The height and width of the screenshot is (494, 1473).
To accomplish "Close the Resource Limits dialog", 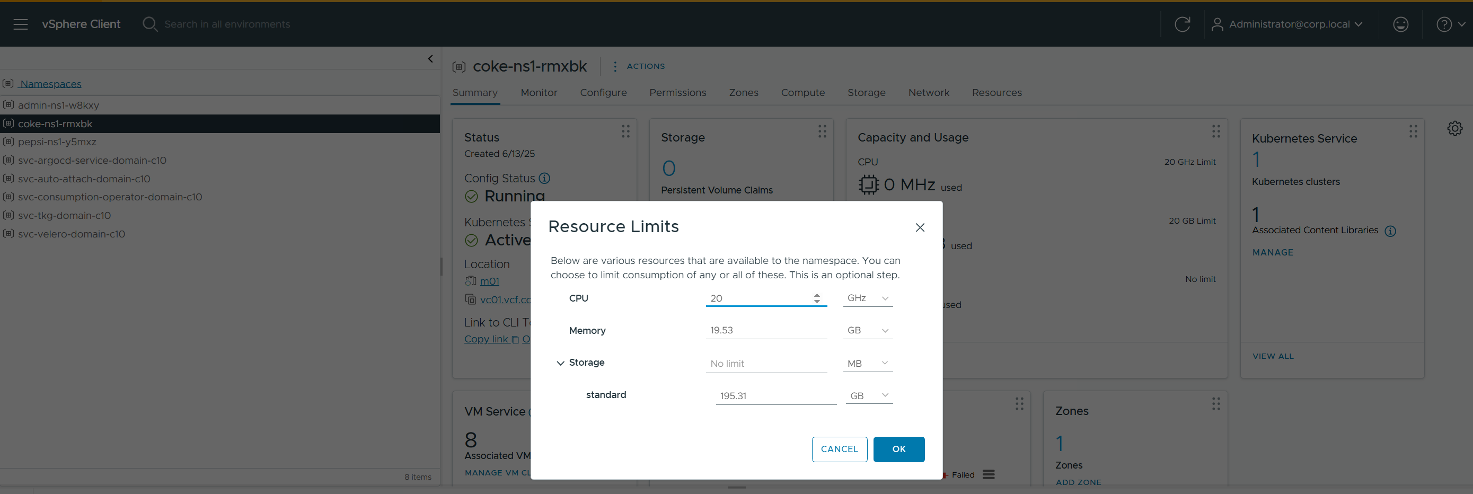I will [920, 227].
